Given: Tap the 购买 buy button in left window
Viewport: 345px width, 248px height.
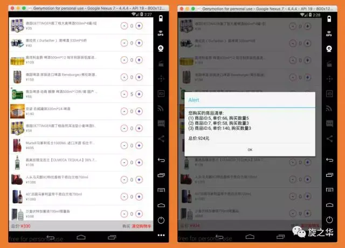Looking at the screenshot, I should coord(126,226).
